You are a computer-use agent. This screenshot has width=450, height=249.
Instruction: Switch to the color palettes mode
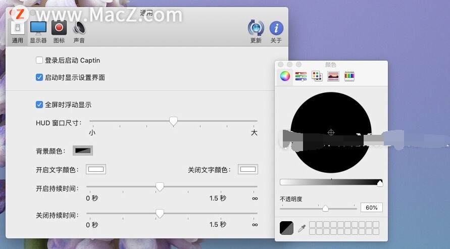click(317, 76)
